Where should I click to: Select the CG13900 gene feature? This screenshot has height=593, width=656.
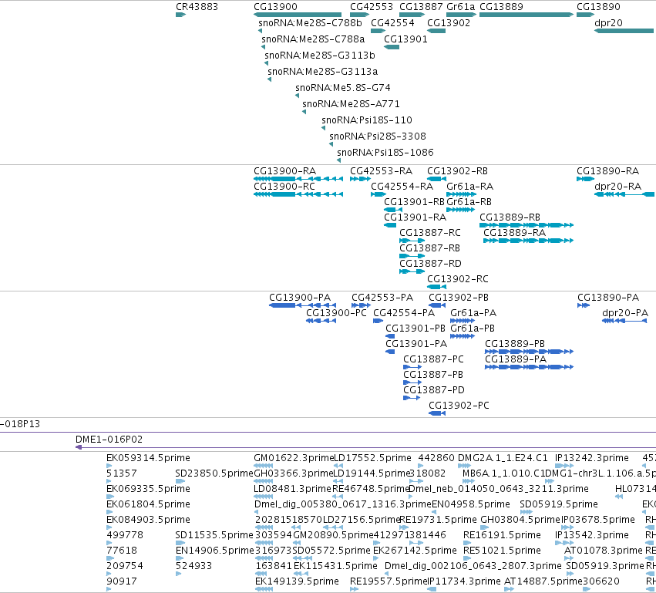tap(298, 15)
